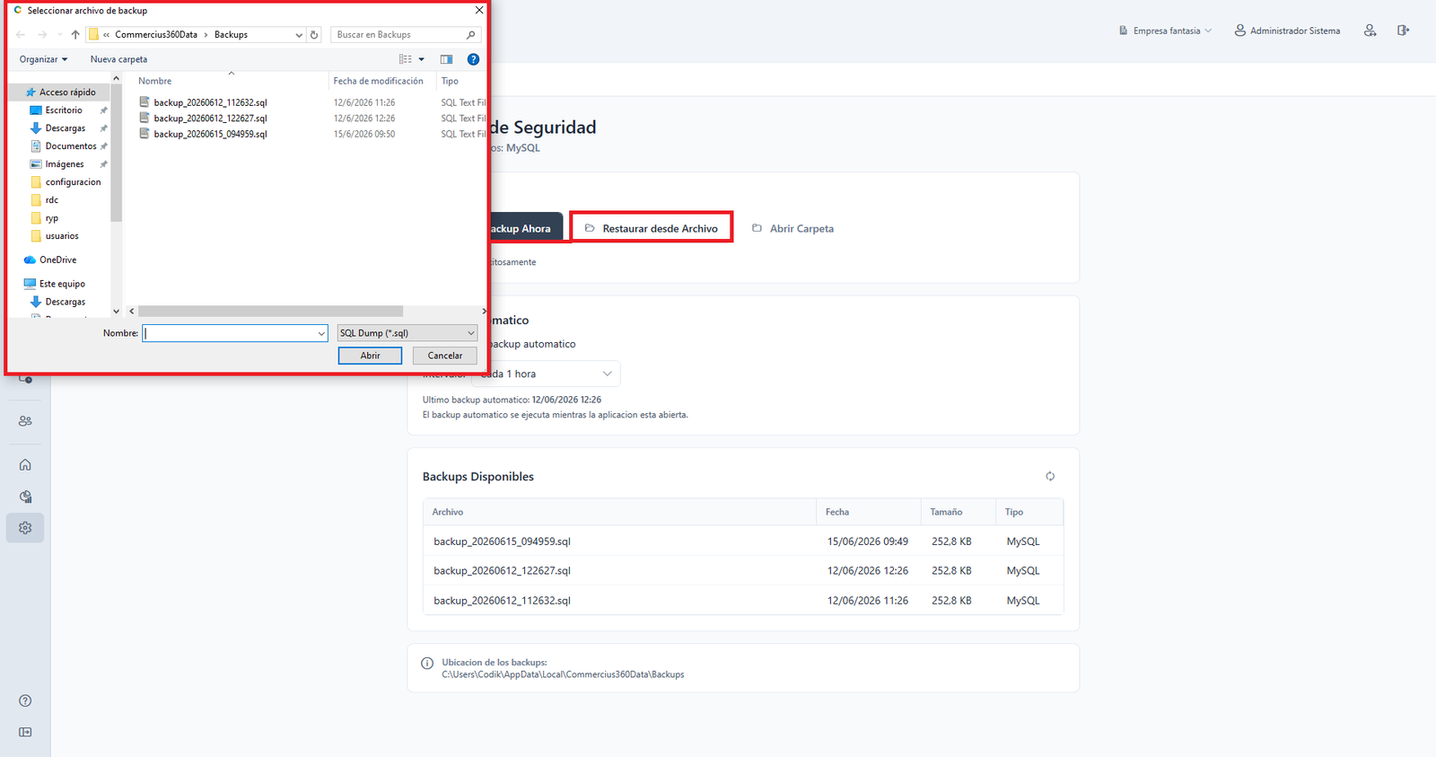Open settings gear in sidebar
1436x757 pixels.
pyautogui.click(x=25, y=528)
